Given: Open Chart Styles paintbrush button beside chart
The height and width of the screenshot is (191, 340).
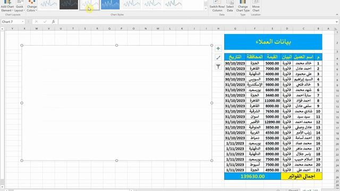Looking at the screenshot, I should [218, 57].
